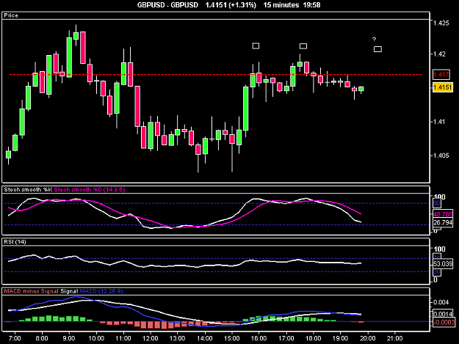Click the MACD minus Signal legend label
This screenshot has width=459, height=344.
pyautogui.click(x=32, y=291)
